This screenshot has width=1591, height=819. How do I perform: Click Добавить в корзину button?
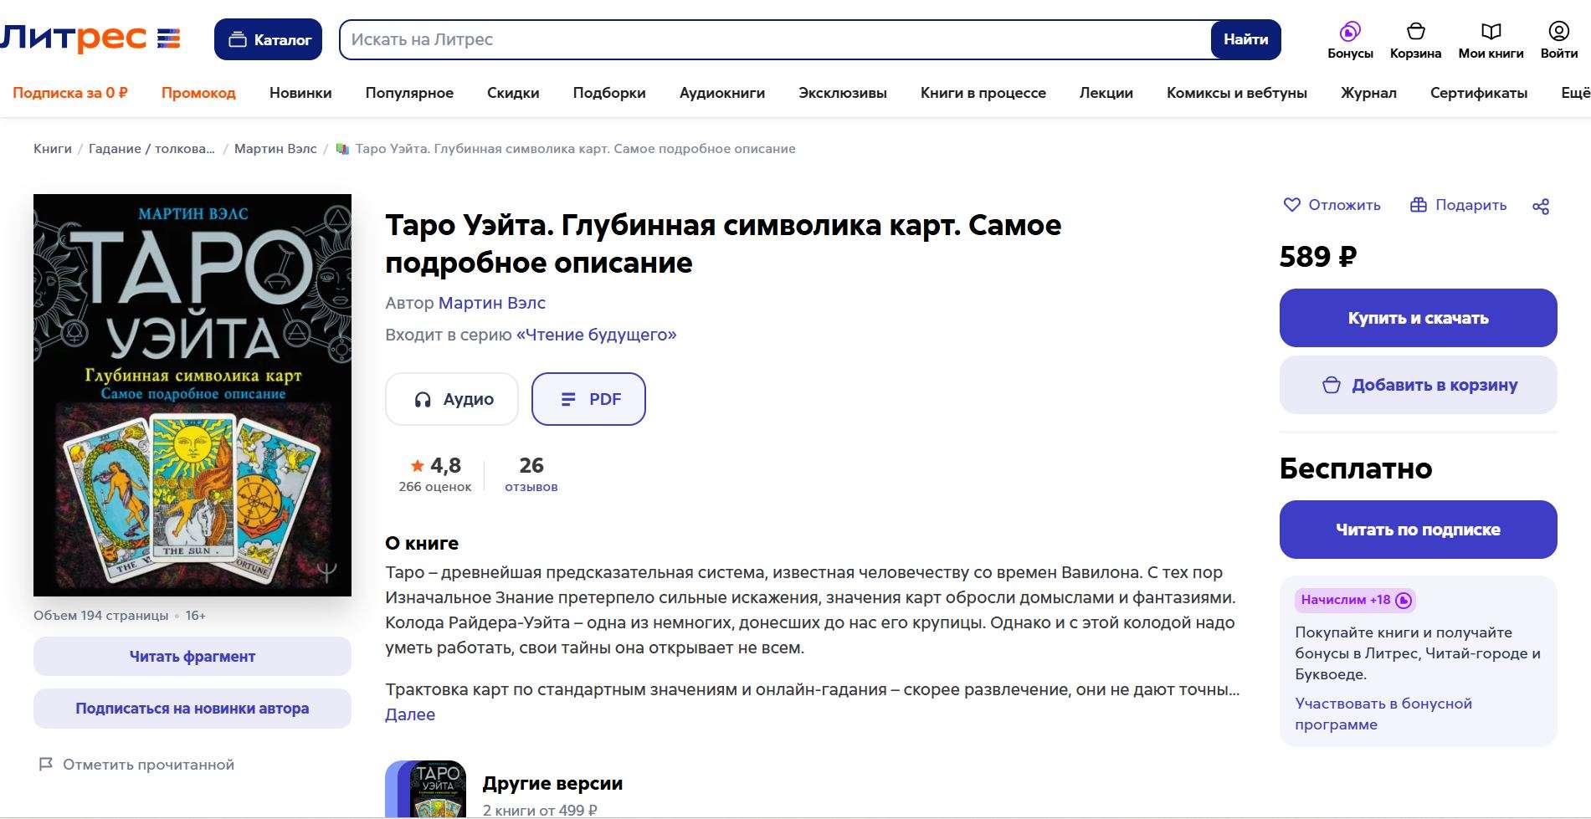(x=1418, y=385)
